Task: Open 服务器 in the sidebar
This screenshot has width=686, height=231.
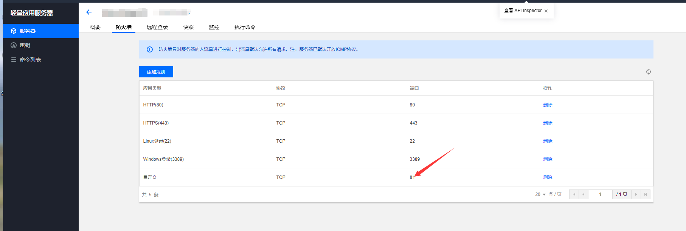Action: [41, 31]
